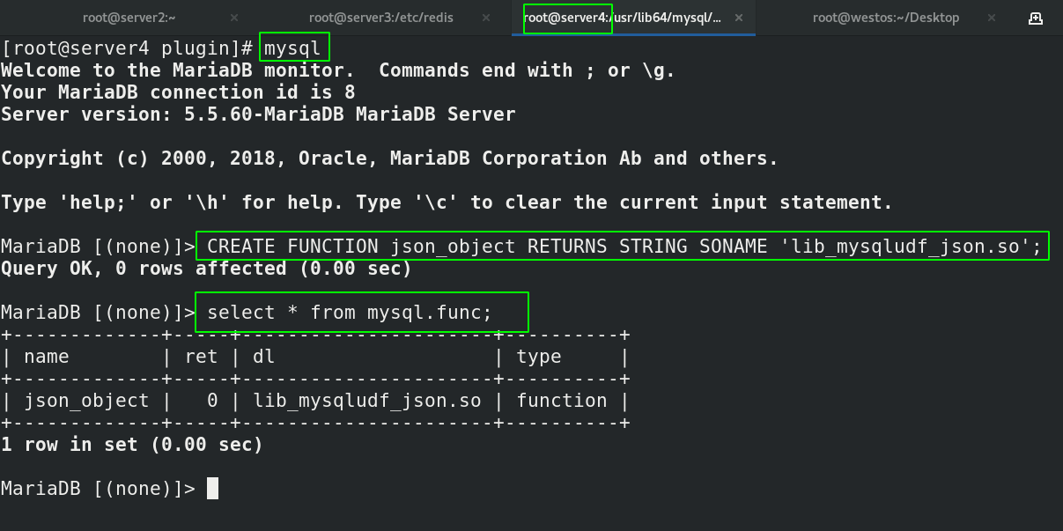Click the highlighted mysql command

pyautogui.click(x=293, y=48)
